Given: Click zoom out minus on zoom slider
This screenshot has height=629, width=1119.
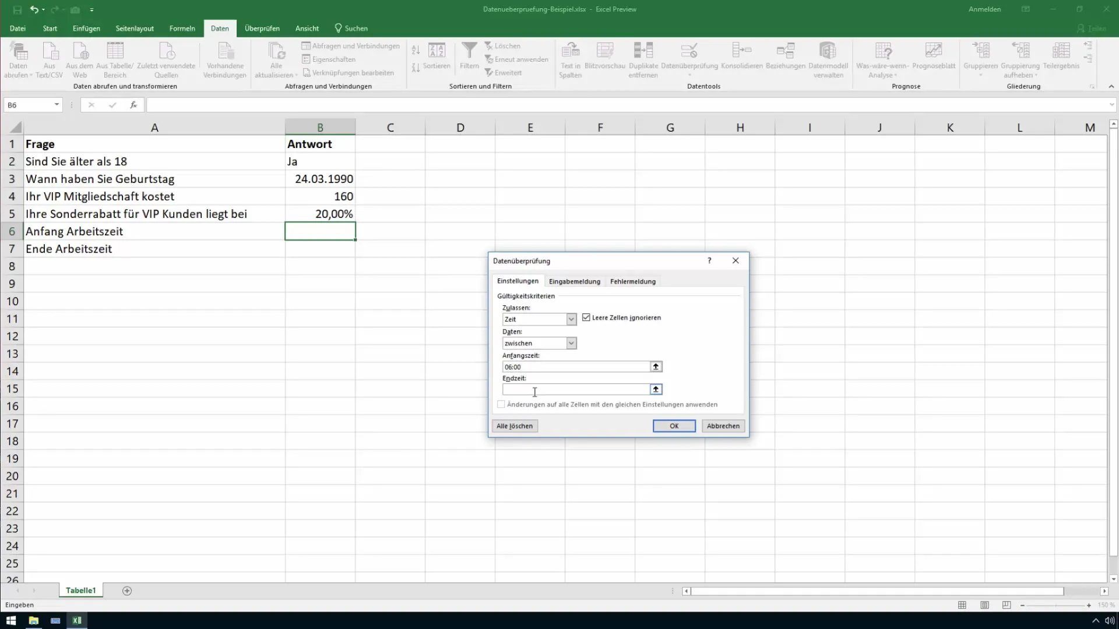Looking at the screenshot, I should tap(1022, 606).
